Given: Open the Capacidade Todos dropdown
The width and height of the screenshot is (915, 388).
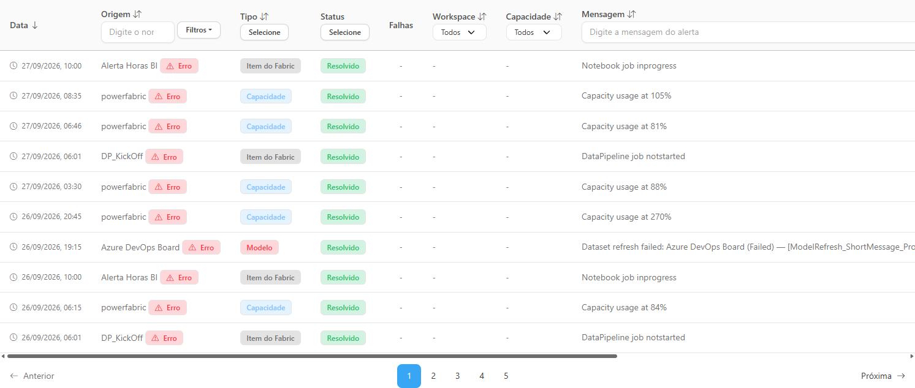Looking at the screenshot, I should pos(534,32).
